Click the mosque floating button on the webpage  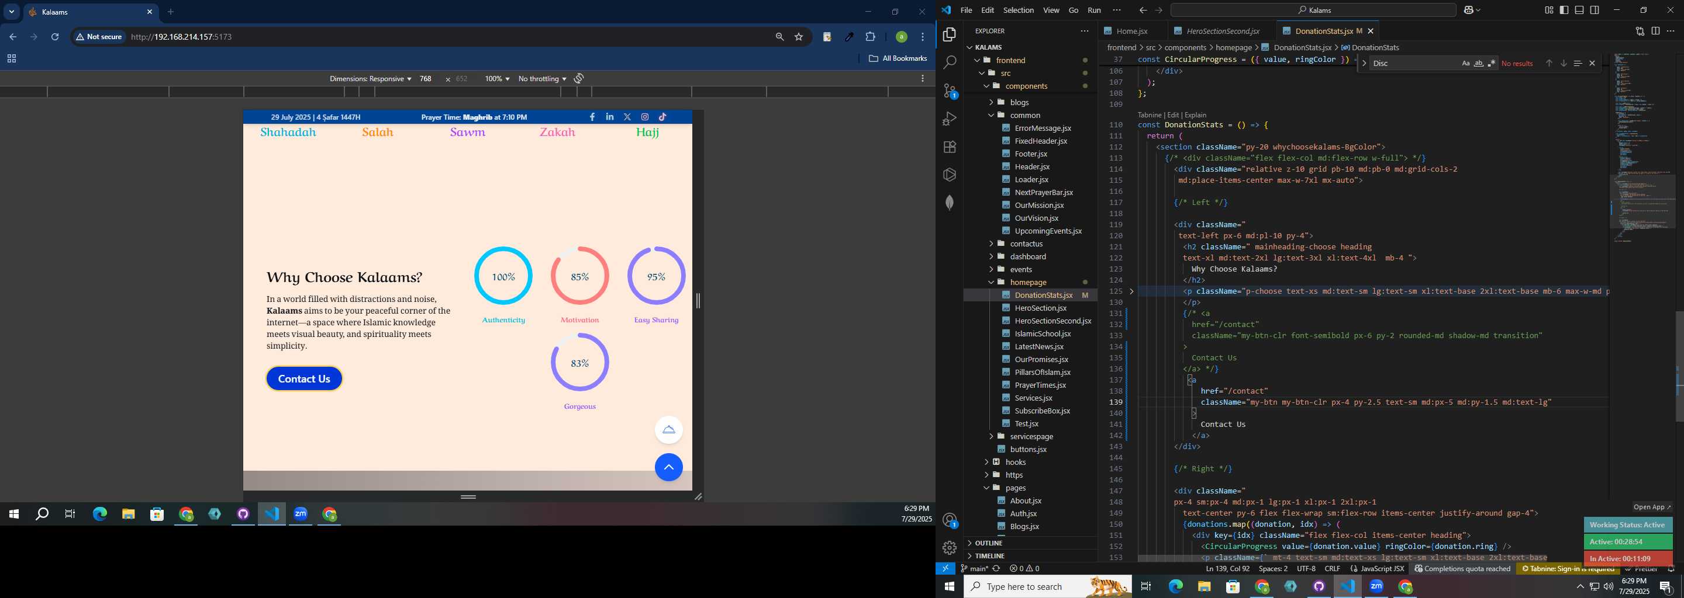(x=669, y=430)
